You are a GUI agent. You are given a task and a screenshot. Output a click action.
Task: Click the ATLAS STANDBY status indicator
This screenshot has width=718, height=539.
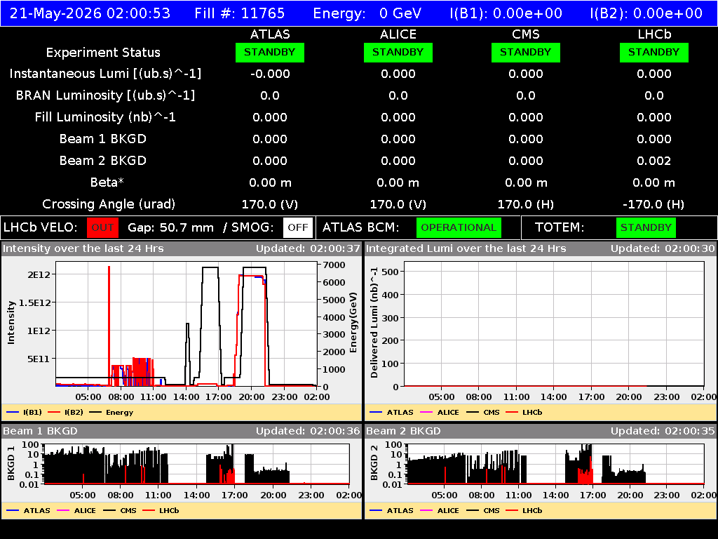[x=270, y=52]
